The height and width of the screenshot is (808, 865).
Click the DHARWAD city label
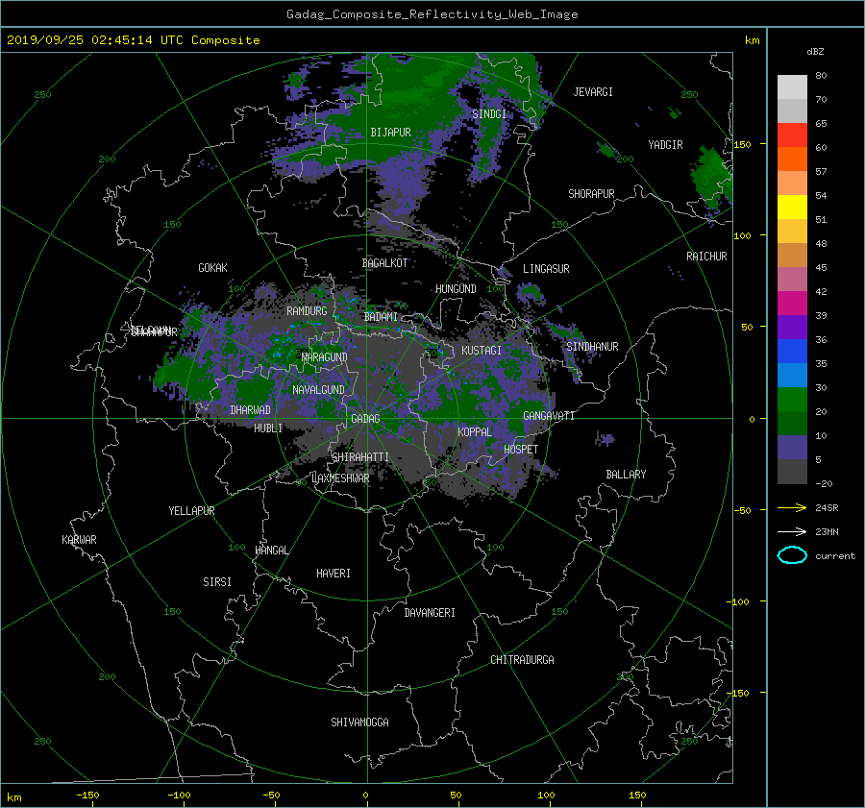click(x=250, y=410)
